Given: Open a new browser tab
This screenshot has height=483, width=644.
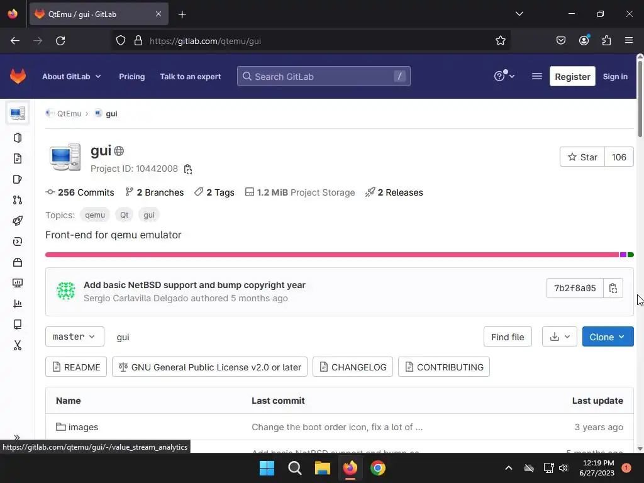Looking at the screenshot, I should (x=182, y=14).
